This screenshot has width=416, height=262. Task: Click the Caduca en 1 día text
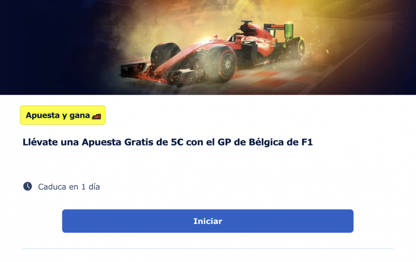tap(69, 187)
